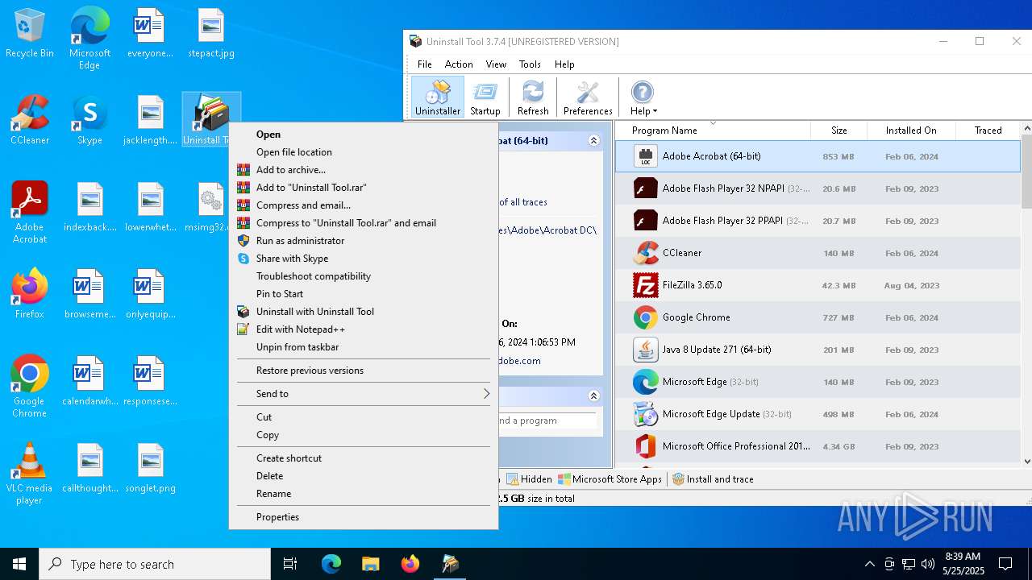Select Adobe Acrobat (64-bit) program row
Screen dimensions: 1032x580
818,156
